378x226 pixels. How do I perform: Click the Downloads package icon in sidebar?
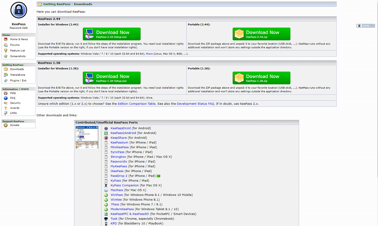click(6, 69)
